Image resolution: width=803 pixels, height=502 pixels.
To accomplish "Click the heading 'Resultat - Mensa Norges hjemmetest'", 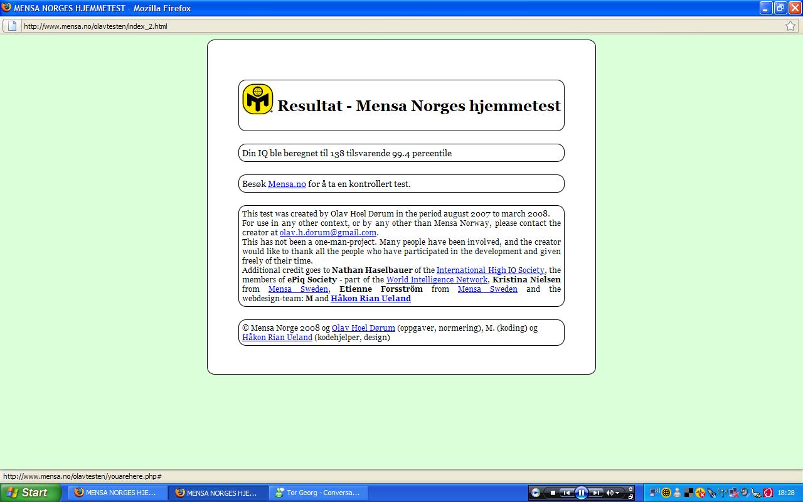I will point(419,105).
